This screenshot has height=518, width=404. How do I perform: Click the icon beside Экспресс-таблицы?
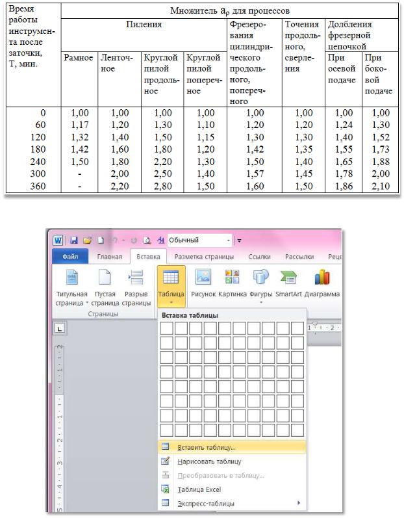pos(165,503)
